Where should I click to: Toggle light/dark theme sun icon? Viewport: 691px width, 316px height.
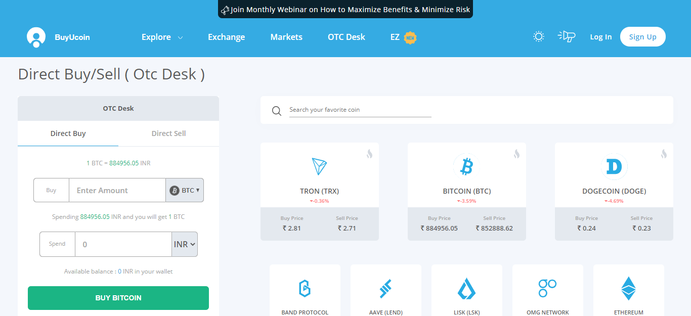pyautogui.click(x=539, y=36)
